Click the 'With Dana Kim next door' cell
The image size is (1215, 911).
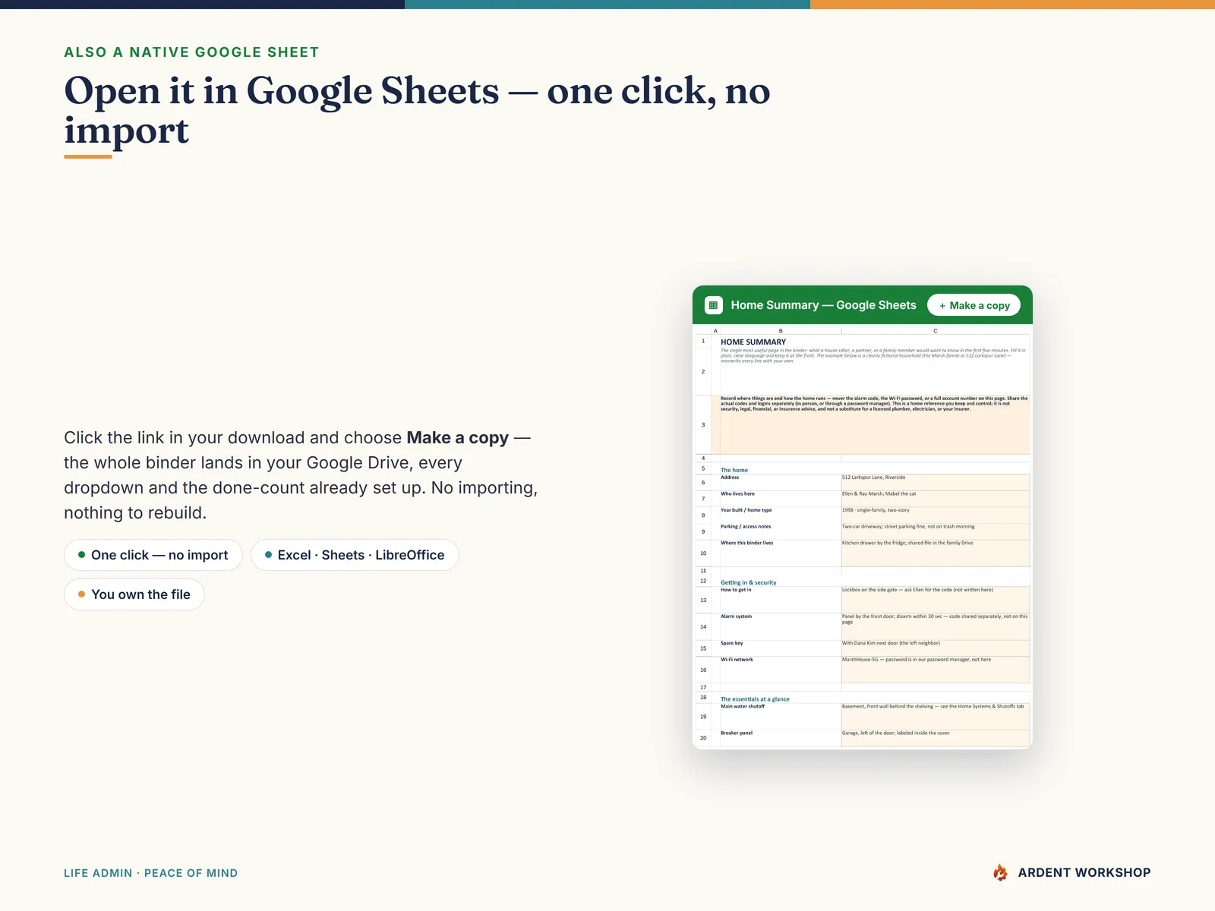[936, 648]
